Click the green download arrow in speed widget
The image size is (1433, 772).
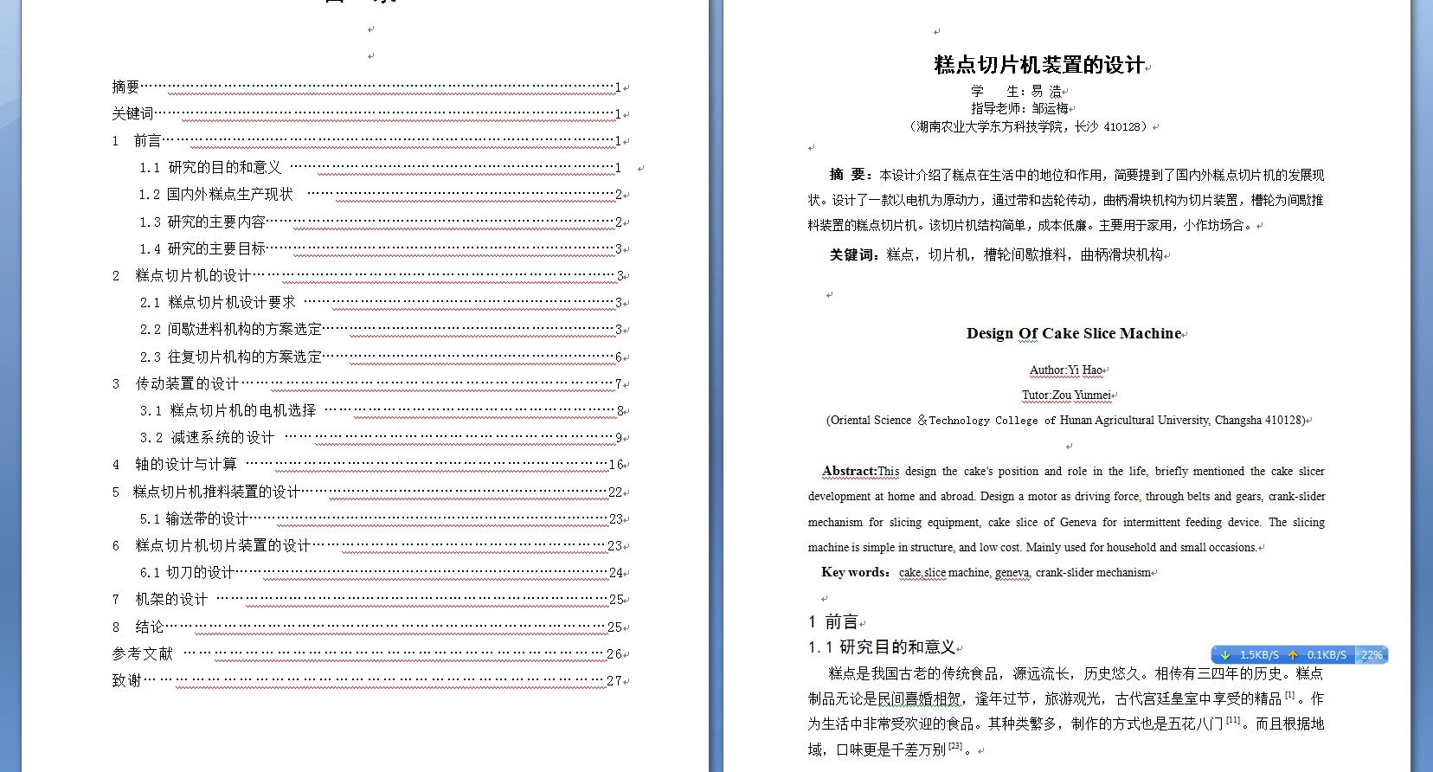tap(1224, 655)
